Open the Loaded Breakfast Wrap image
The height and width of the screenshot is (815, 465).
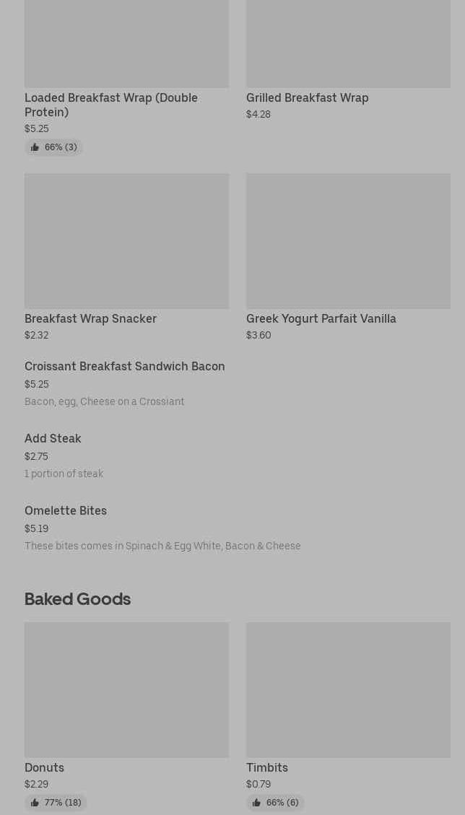pos(126,43)
